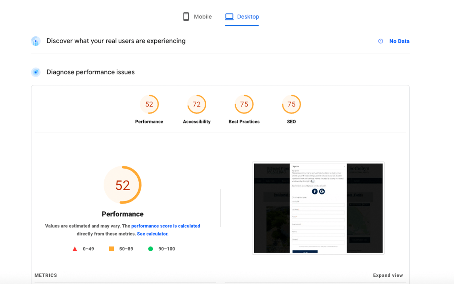Click the desktop laptop icon
The width and height of the screenshot is (454, 284).
(x=229, y=17)
